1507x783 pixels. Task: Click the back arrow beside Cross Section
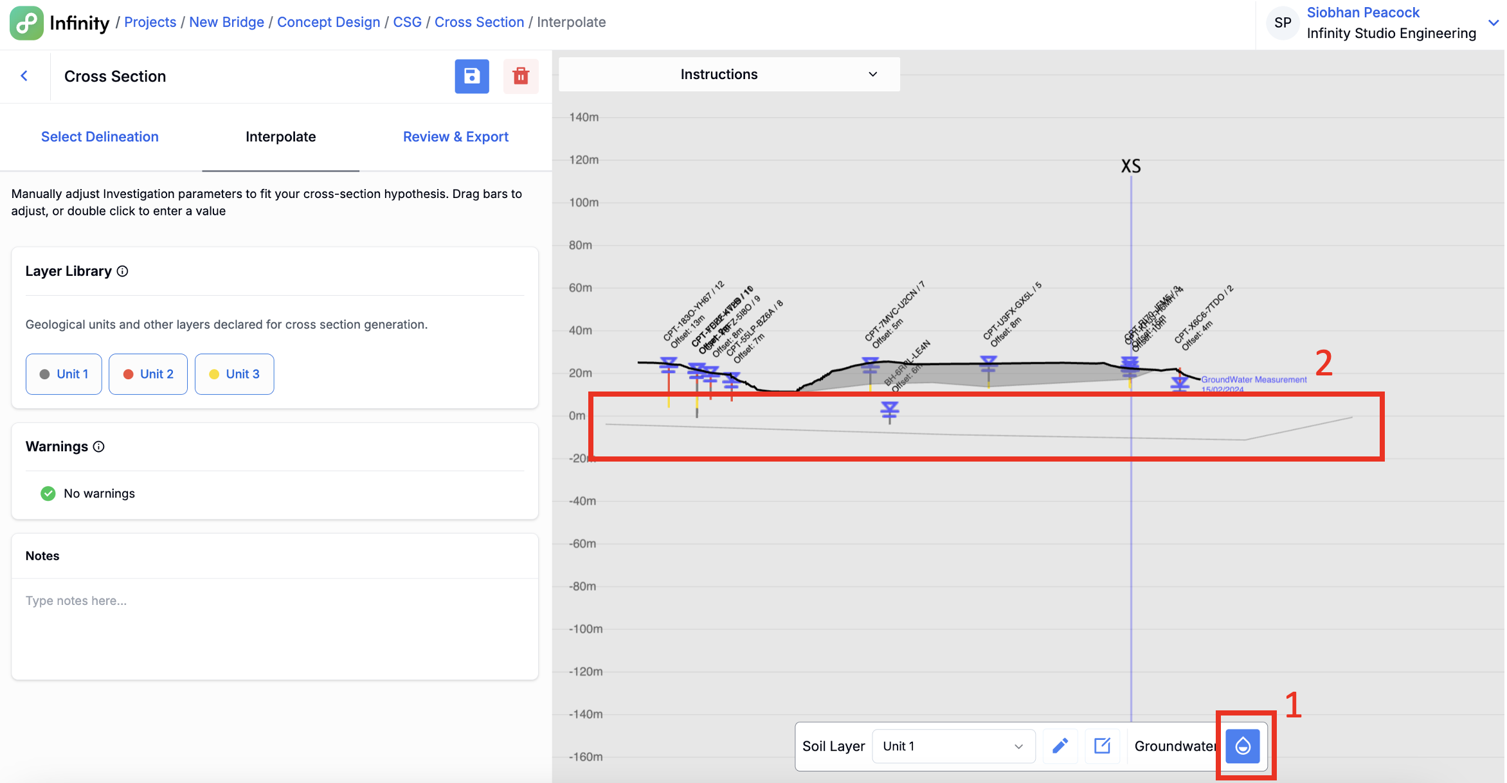(x=24, y=76)
